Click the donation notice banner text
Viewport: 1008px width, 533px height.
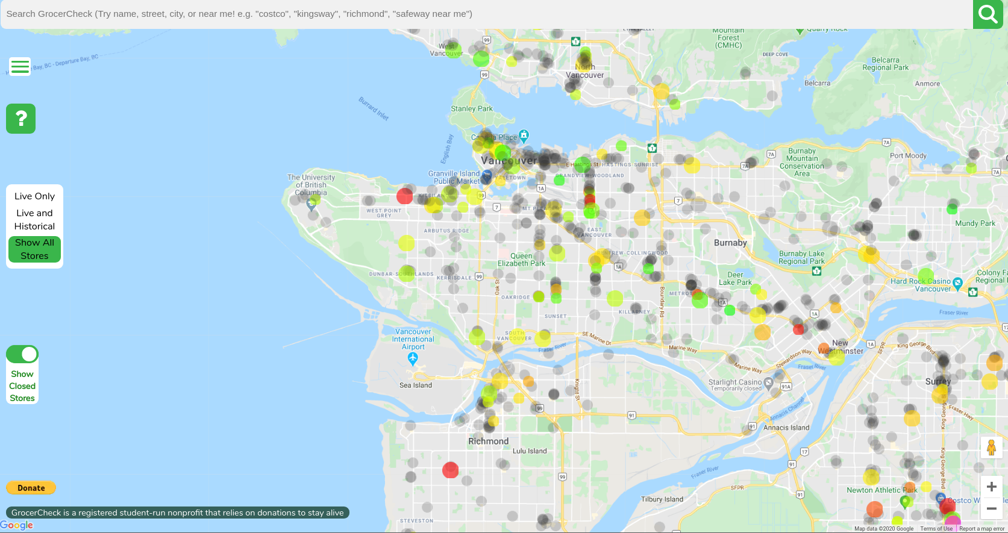(178, 513)
